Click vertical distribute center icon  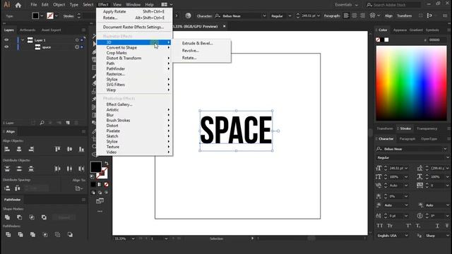pyautogui.click(x=19, y=169)
